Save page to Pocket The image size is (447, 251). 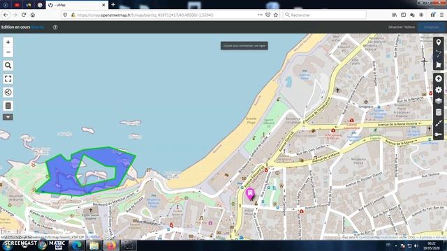268,15
